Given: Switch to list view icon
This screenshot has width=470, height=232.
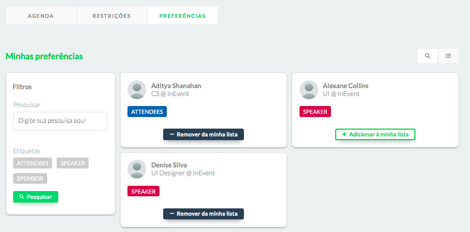Looking at the screenshot, I should [x=448, y=56].
